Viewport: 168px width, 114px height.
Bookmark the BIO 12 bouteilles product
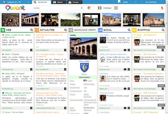tap(163, 69)
